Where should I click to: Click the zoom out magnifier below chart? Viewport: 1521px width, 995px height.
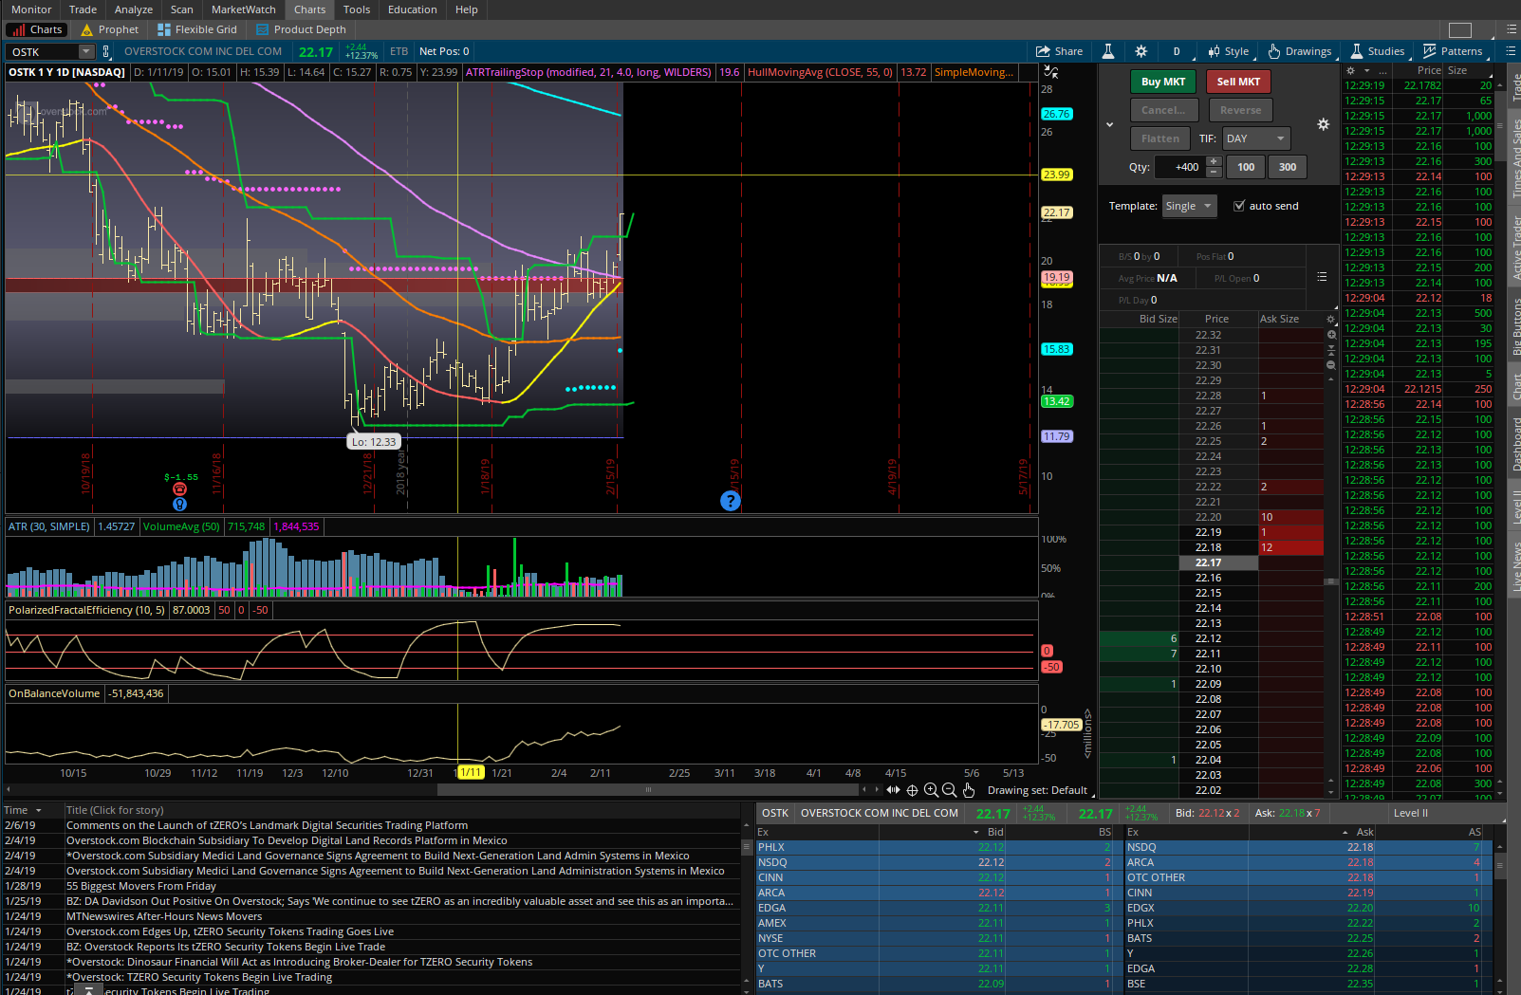(949, 790)
